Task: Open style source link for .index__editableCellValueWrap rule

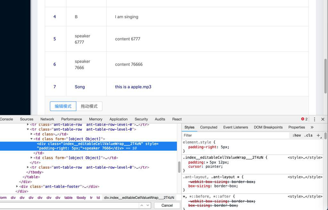Action: [x=305, y=158]
